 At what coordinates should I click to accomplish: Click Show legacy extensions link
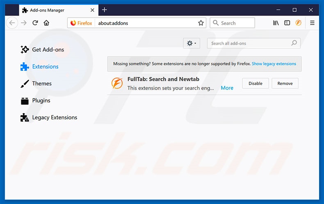point(274,64)
